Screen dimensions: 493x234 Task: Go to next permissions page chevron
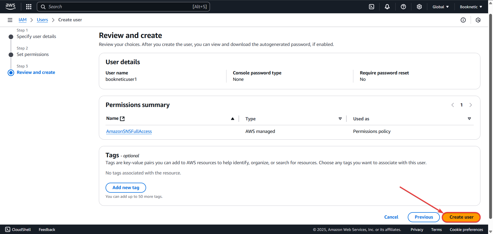click(471, 105)
